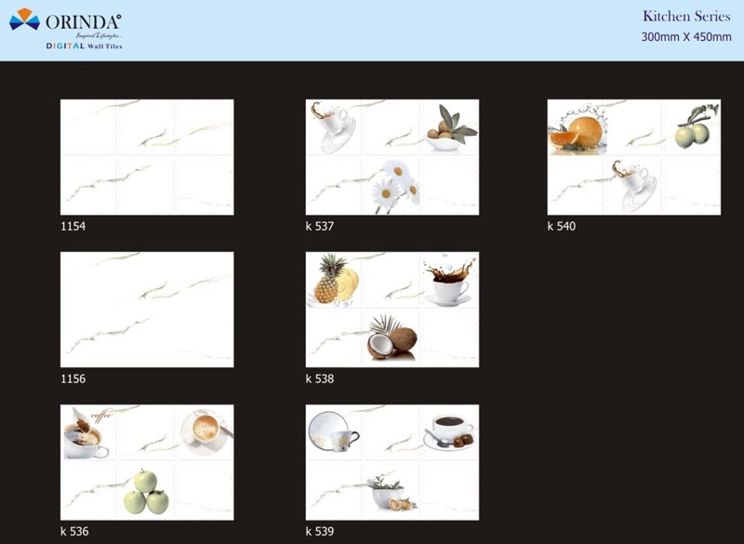Select the white daisies on tile k 537
The width and height of the screenshot is (744, 544).
(x=394, y=182)
